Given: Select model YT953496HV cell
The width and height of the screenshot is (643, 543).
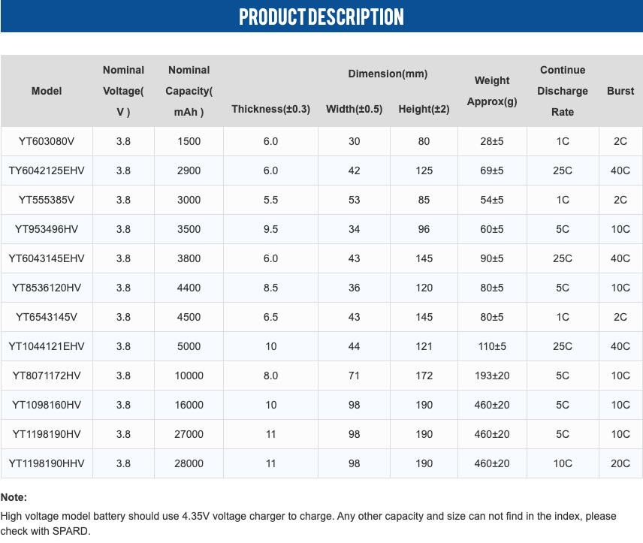Looking at the screenshot, I should tap(47, 229).
